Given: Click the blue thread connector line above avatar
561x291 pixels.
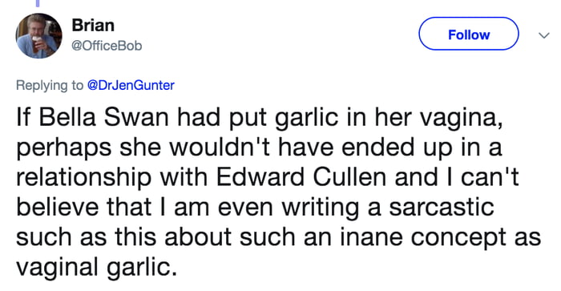Looking at the screenshot, I should click(38, 3).
